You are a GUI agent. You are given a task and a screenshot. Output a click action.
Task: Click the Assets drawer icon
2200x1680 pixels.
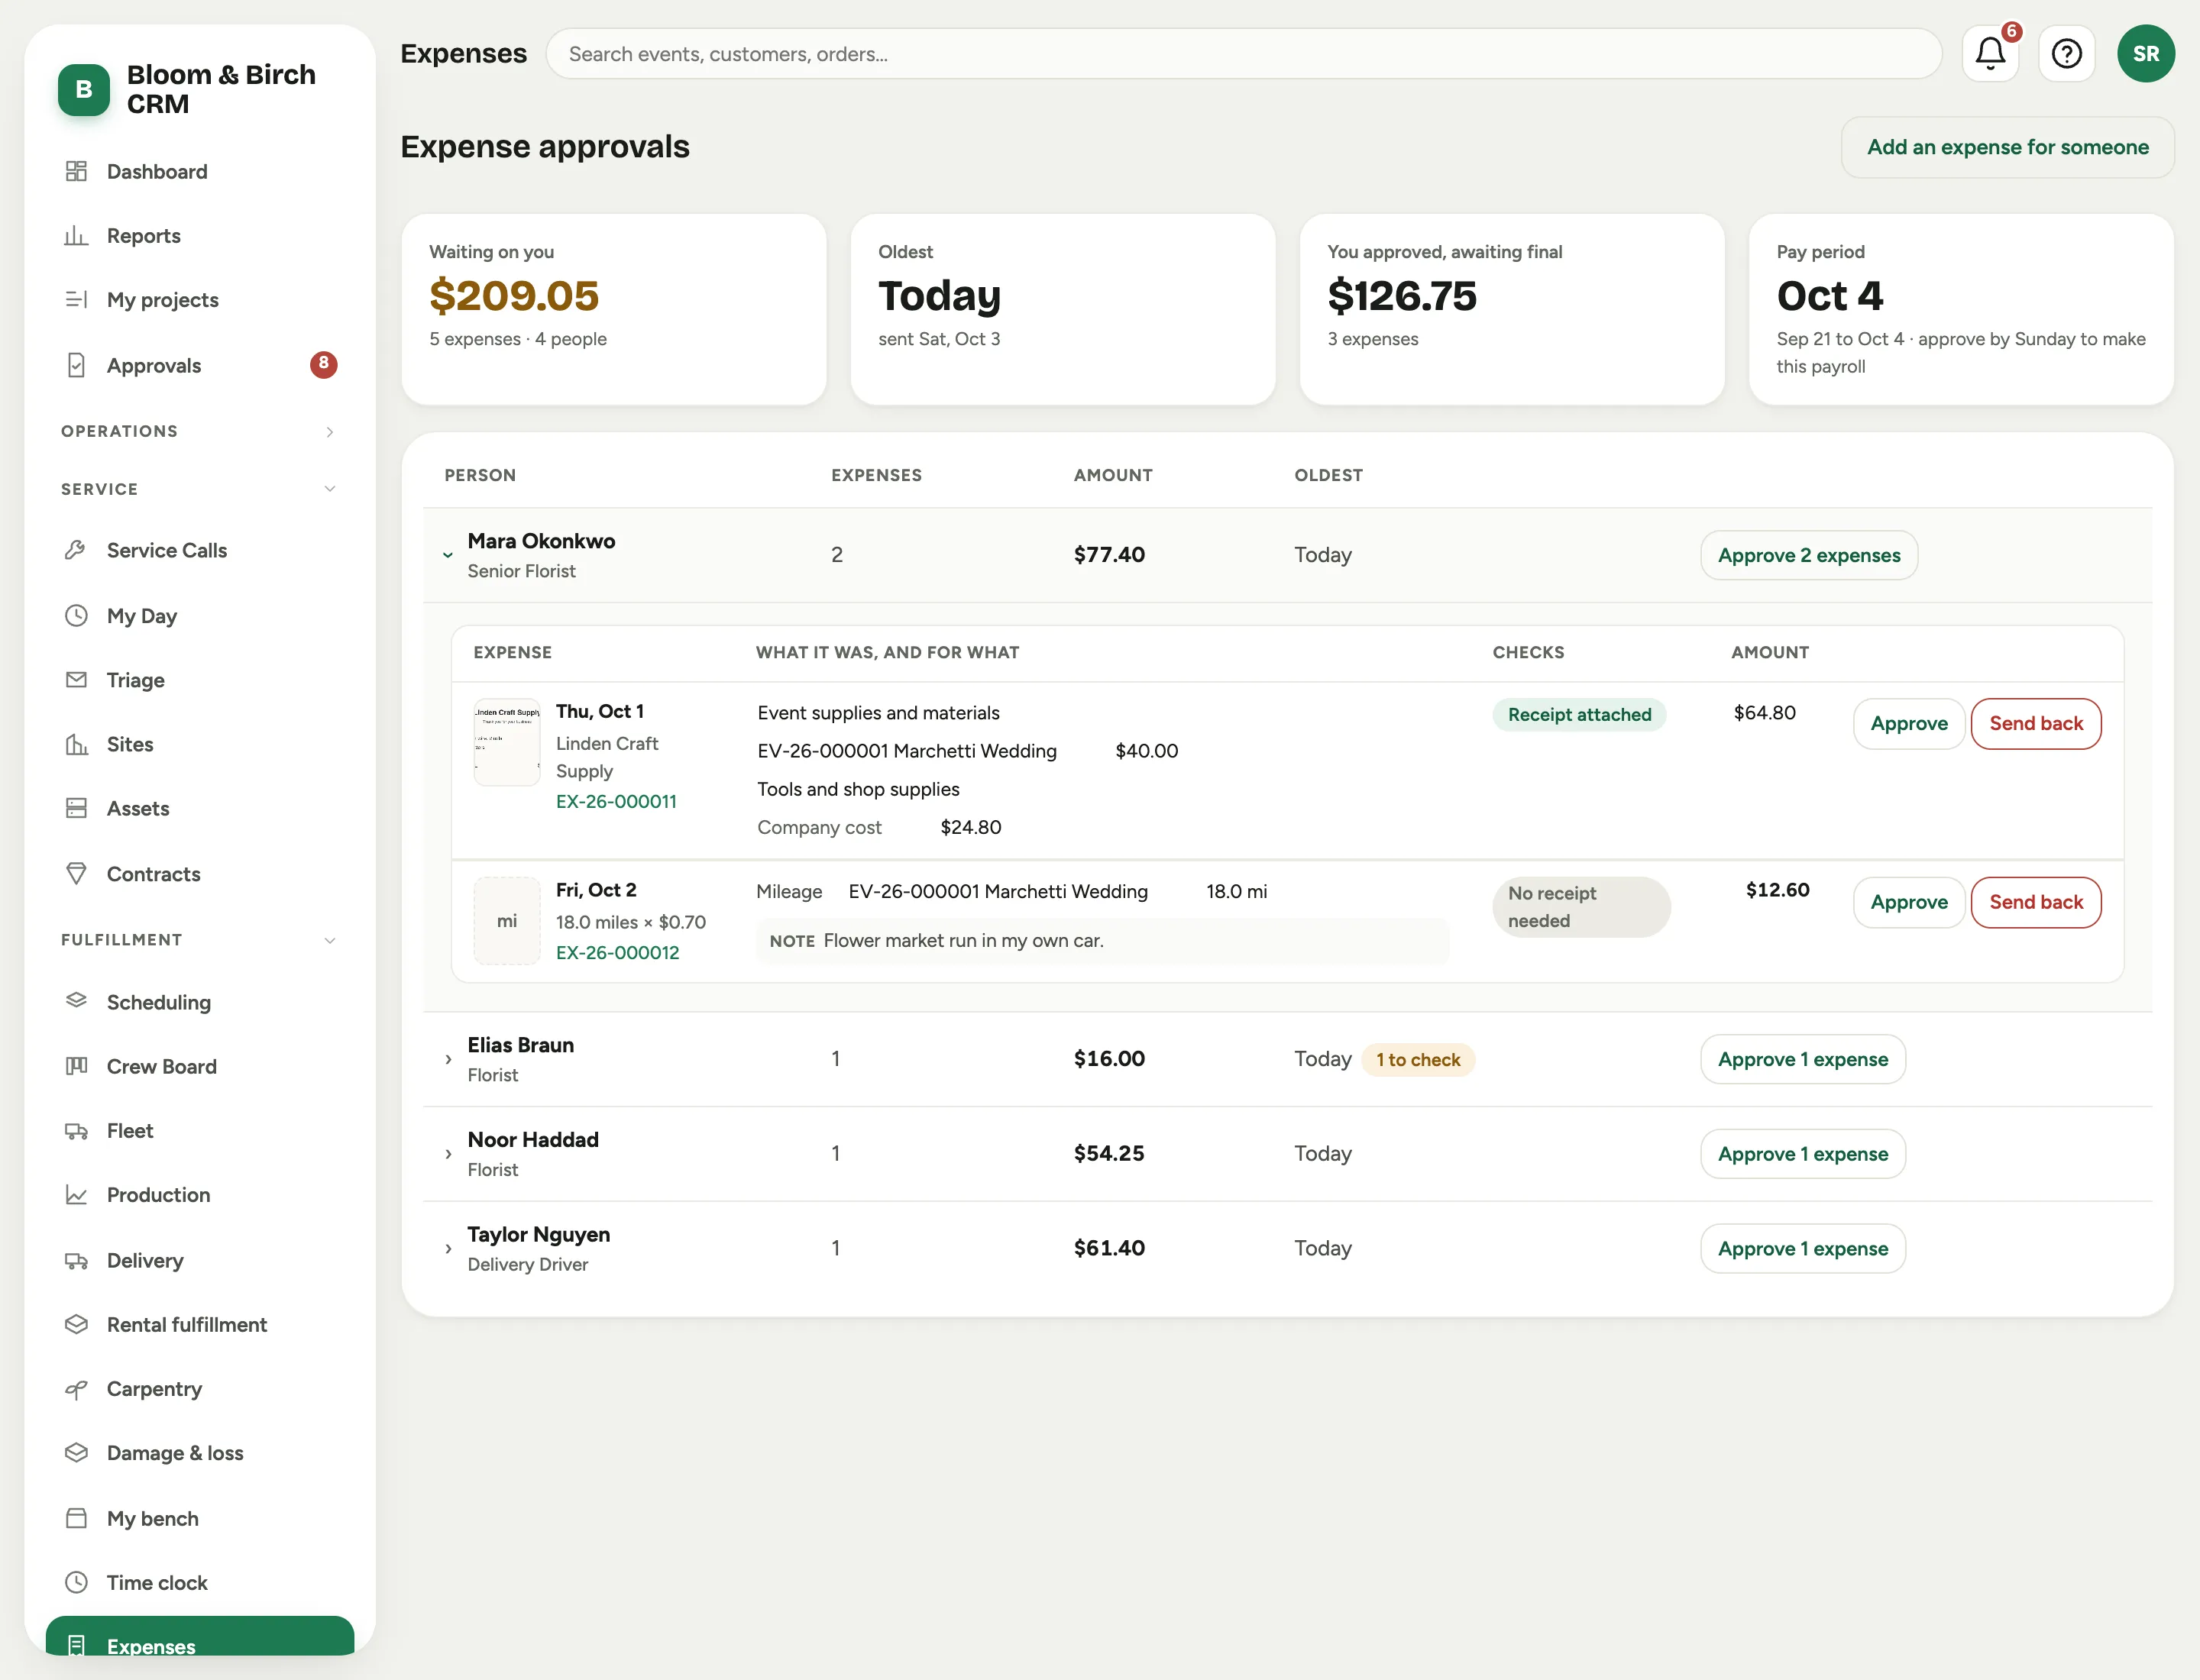pyautogui.click(x=76, y=808)
